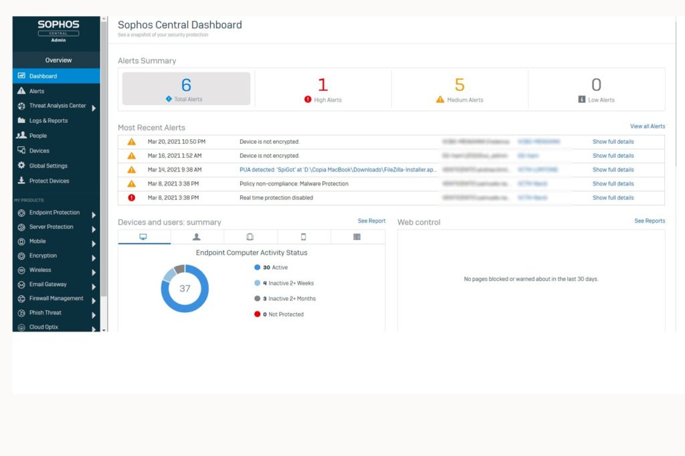Open See Reports for Web control

(x=650, y=221)
